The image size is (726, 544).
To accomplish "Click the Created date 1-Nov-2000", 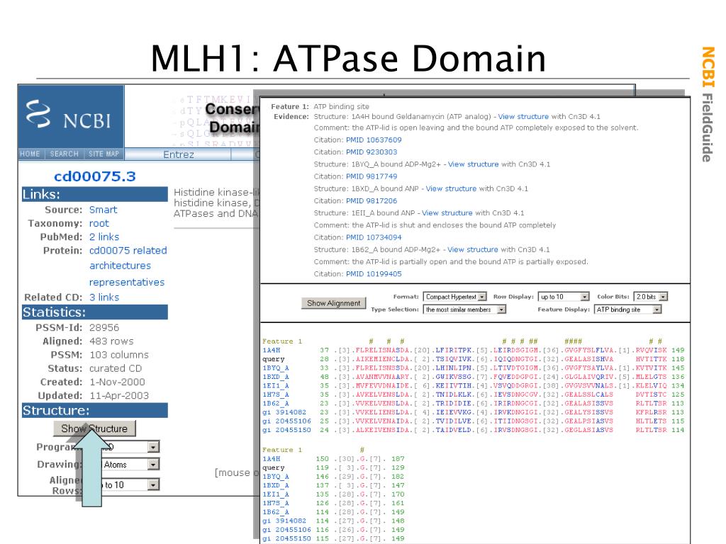I will point(117,382).
